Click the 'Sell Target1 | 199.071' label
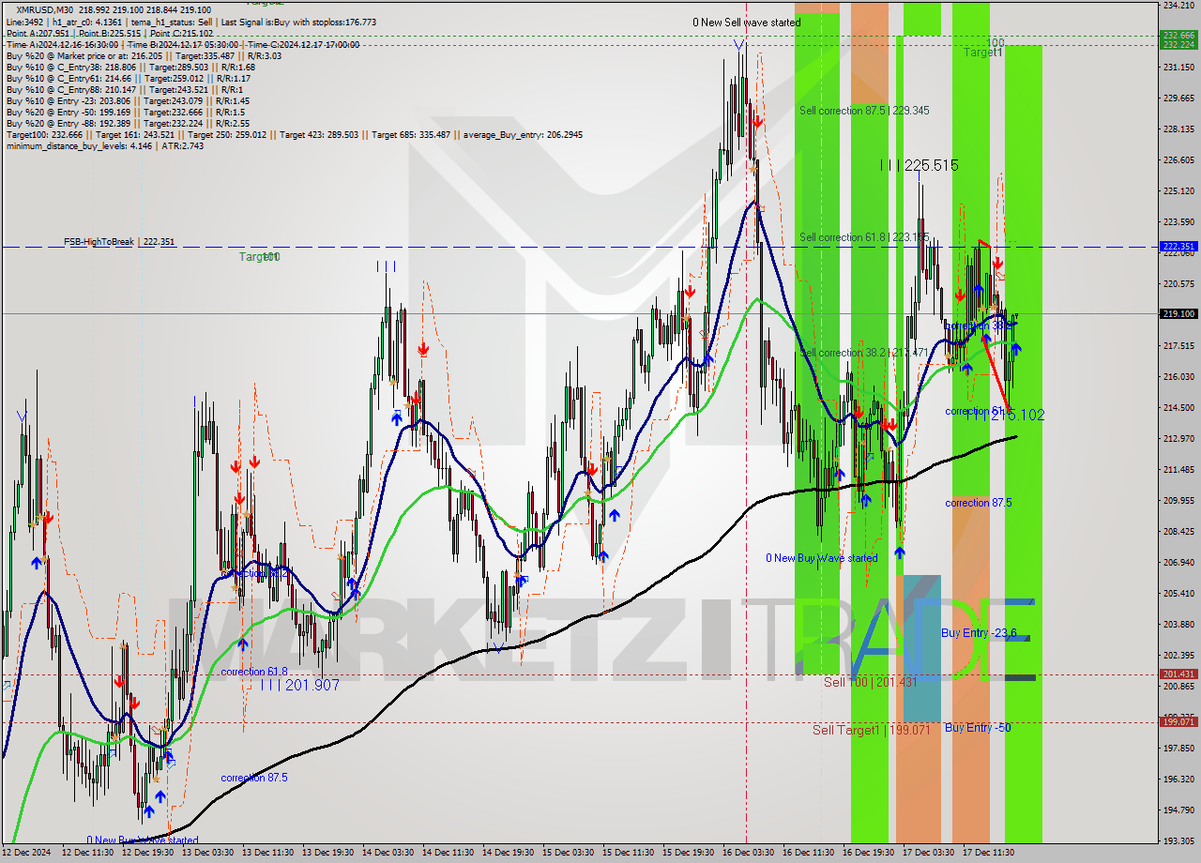Viewport: 1201px width, 863px height. pyautogui.click(x=871, y=730)
